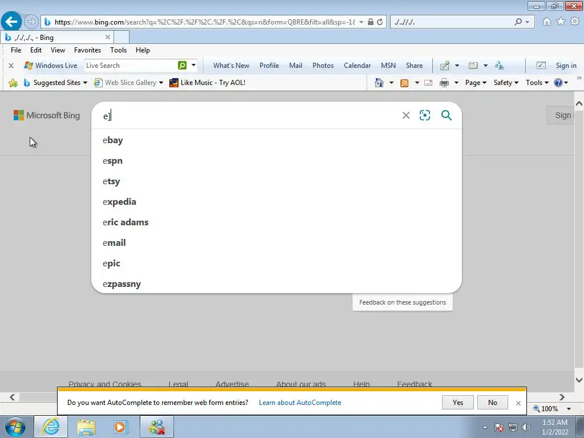Expand the Suggested Sites dropdown
The height and width of the screenshot is (438, 584).
86,83
